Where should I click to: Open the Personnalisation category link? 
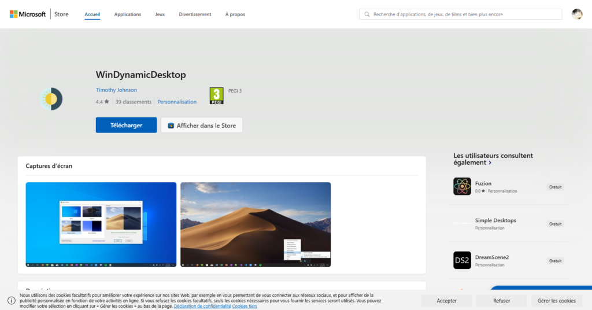coord(177,102)
